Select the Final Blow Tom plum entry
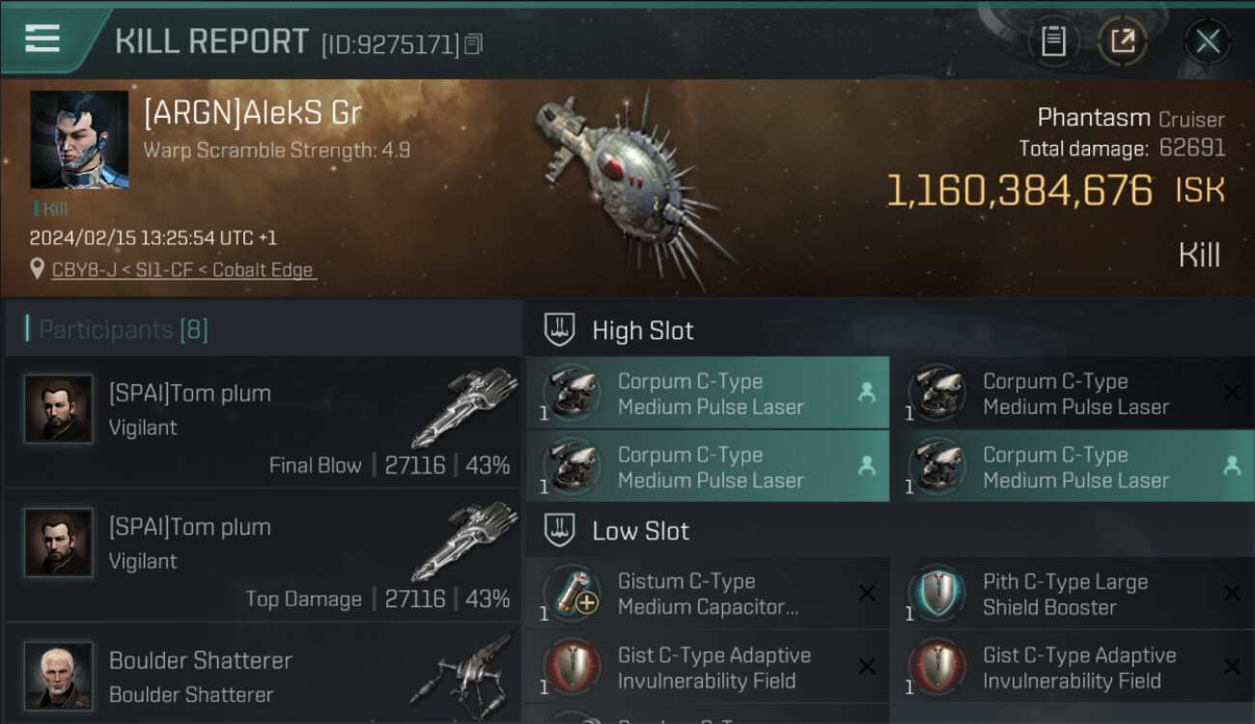The image size is (1255, 724). coord(263,424)
